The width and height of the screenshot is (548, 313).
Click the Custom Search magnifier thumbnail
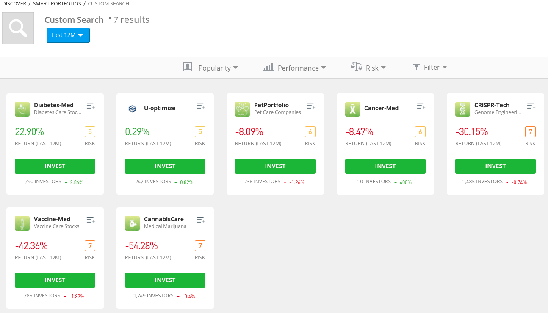tap(18, 28)
